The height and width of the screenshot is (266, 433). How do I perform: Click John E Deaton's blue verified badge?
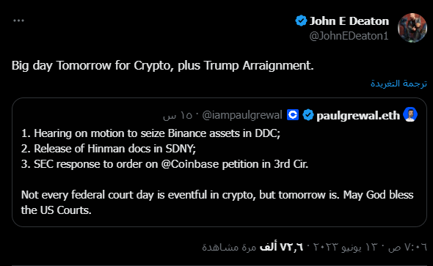coord(301,21)
